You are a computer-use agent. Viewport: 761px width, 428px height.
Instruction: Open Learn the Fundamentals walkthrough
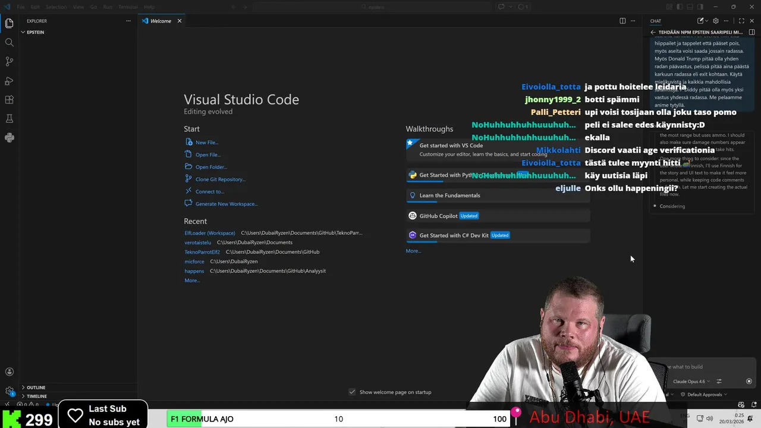498,196
